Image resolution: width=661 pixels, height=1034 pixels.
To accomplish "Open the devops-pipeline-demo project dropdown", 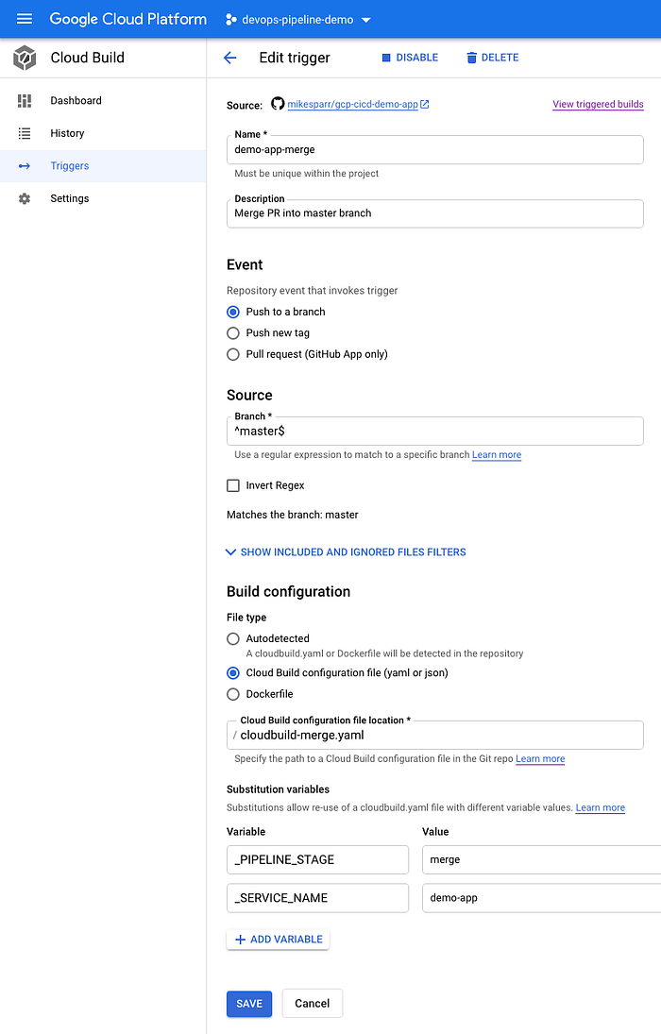I will click(298, 20).
